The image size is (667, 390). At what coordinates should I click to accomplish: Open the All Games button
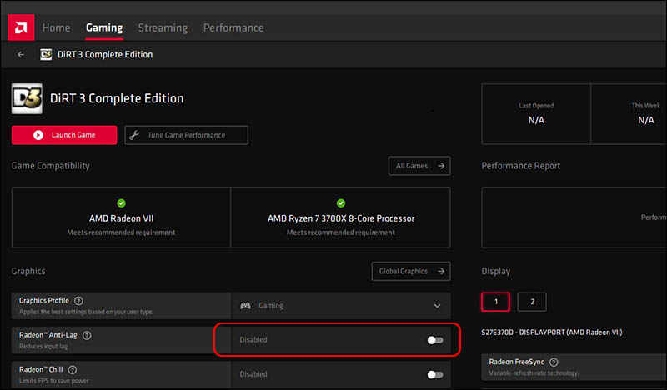point(419,166)
